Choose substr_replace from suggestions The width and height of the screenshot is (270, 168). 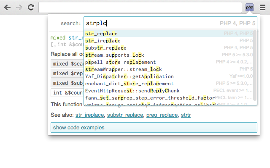click(x=169, y=48)
